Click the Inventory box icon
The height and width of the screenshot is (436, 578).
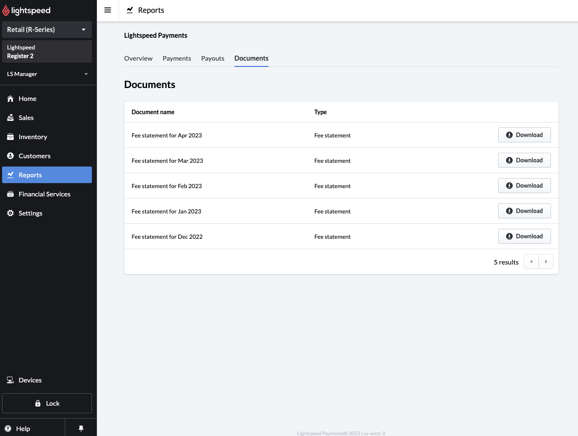10,137
